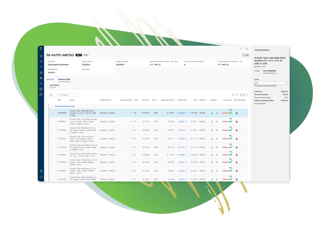Click the Edit button
Screen dimensions: 329x230
click(245, 55)
